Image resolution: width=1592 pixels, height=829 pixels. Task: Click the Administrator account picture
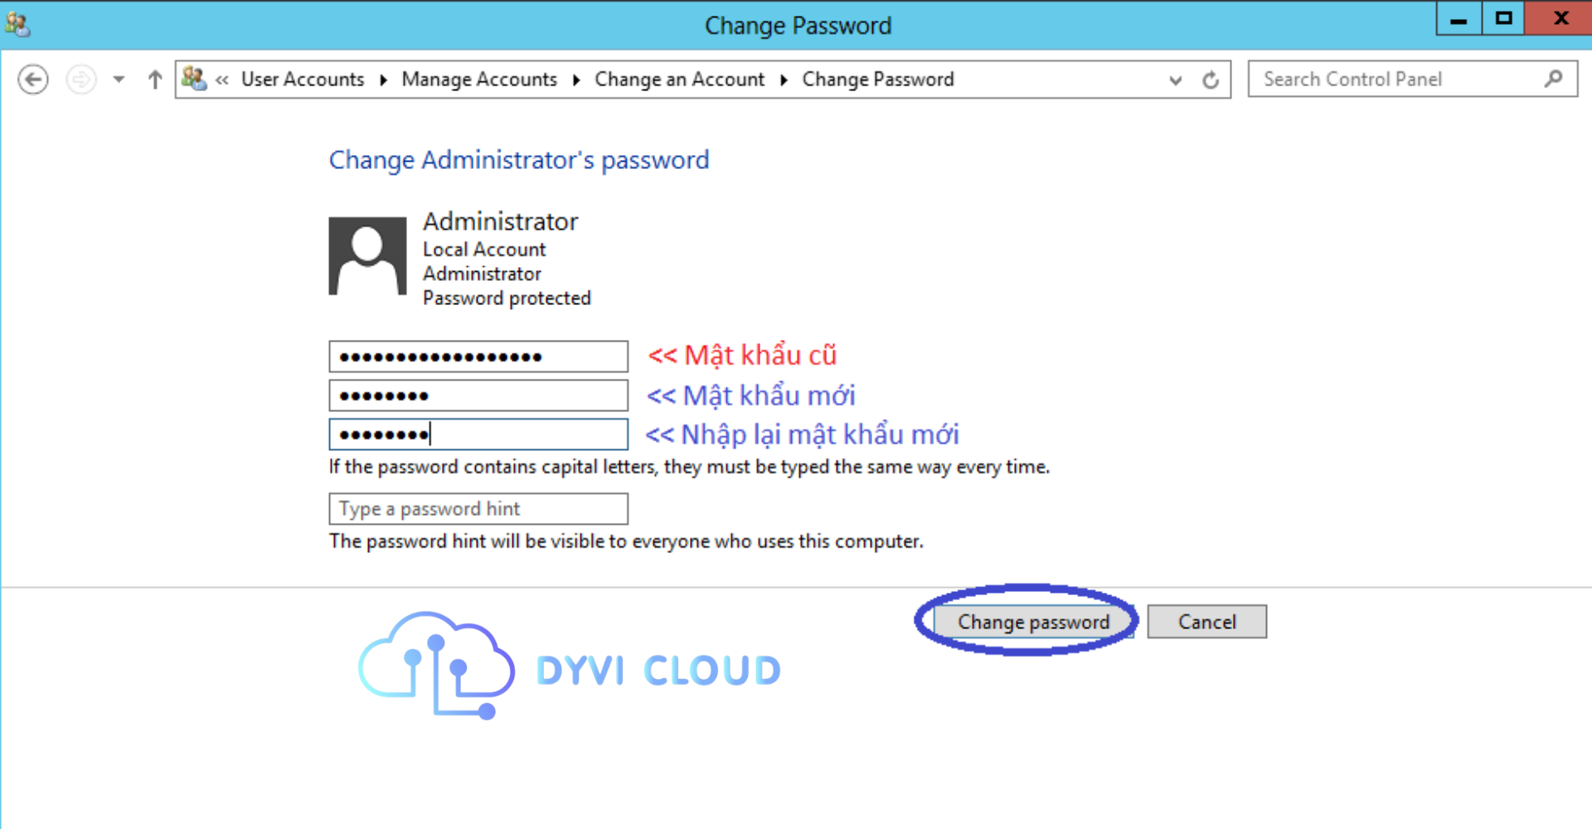coord(367,255)
